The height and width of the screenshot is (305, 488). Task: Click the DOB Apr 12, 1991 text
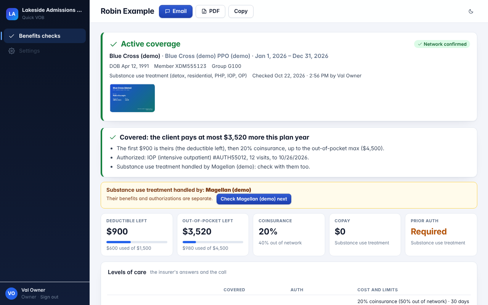click(x=129, y=66)
